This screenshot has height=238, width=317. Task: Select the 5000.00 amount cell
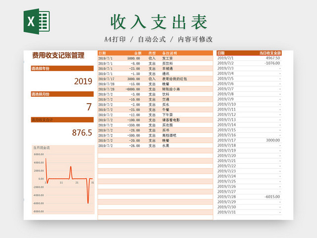point(134,59)
